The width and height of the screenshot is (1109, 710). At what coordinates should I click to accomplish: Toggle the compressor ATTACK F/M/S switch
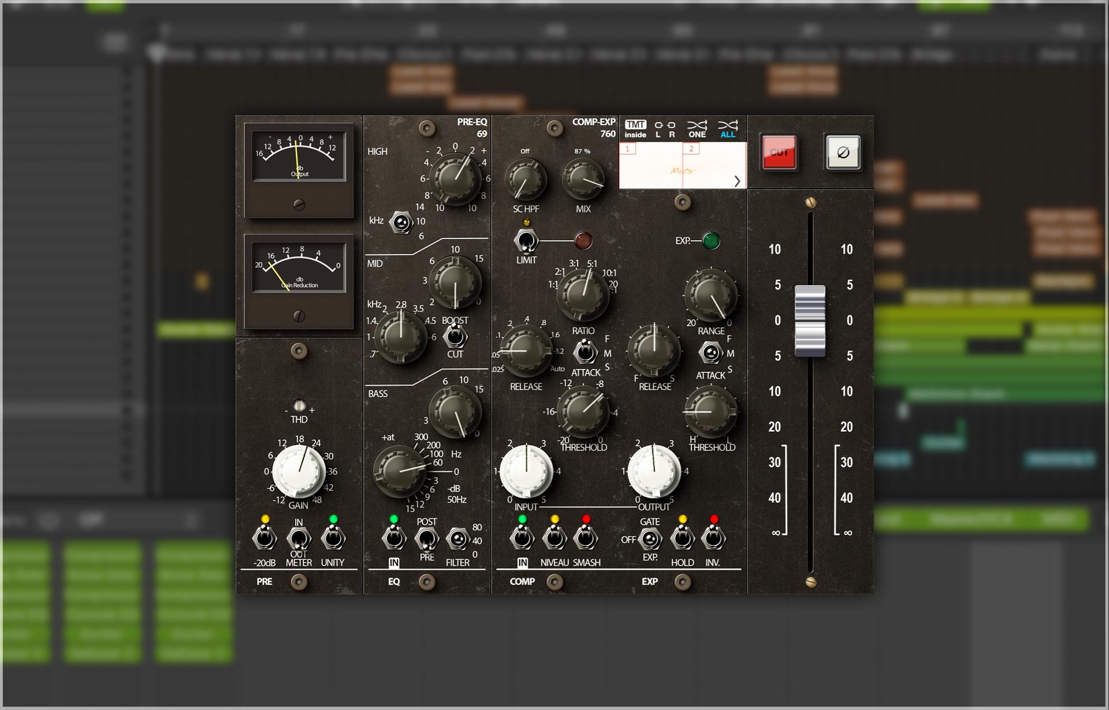point(585,351)
